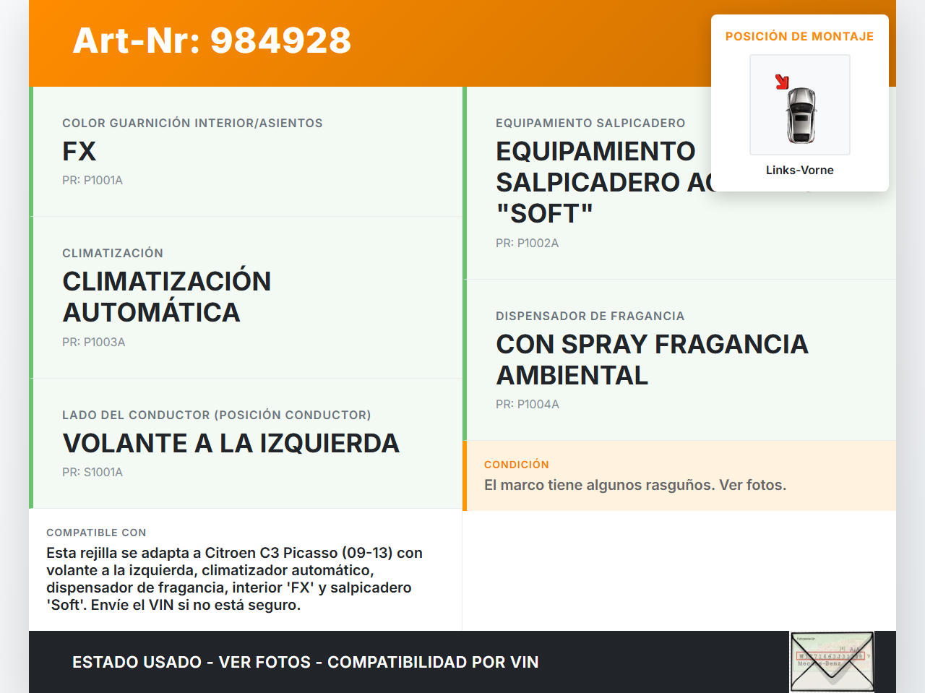This screenshot has height=693, width=925.
Task: Click the 'COMPATIBLE CON' label
Action: pyautogui.click(x=96, y=533)
